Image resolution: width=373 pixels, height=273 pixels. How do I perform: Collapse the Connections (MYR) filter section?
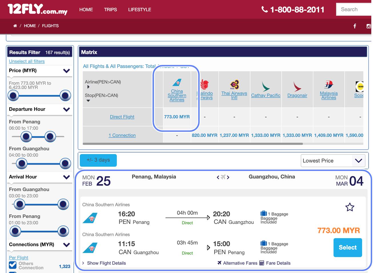coord(67,245)
